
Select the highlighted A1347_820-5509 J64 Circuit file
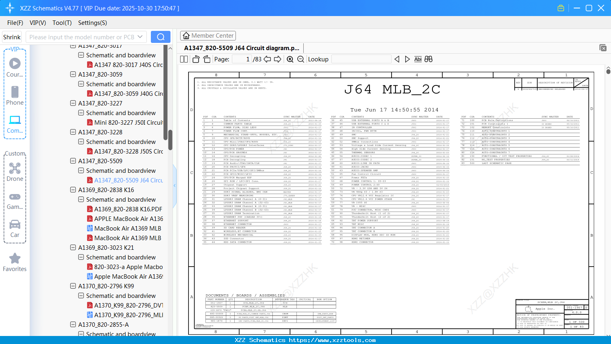(125, 180)
